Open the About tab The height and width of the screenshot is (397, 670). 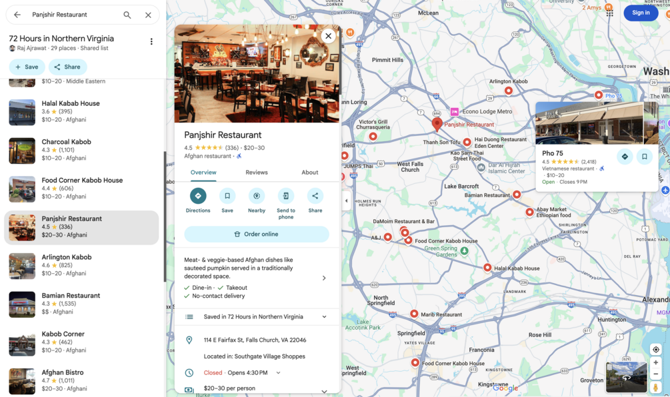pos(310,173)
